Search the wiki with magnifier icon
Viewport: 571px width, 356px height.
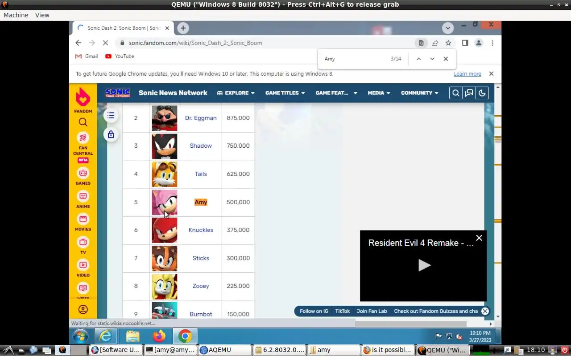click(x=455, y=93)
